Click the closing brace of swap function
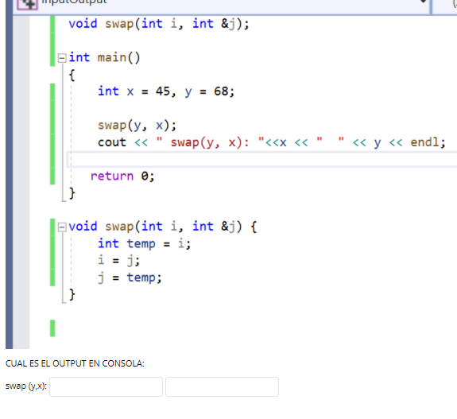 point(72,294)
